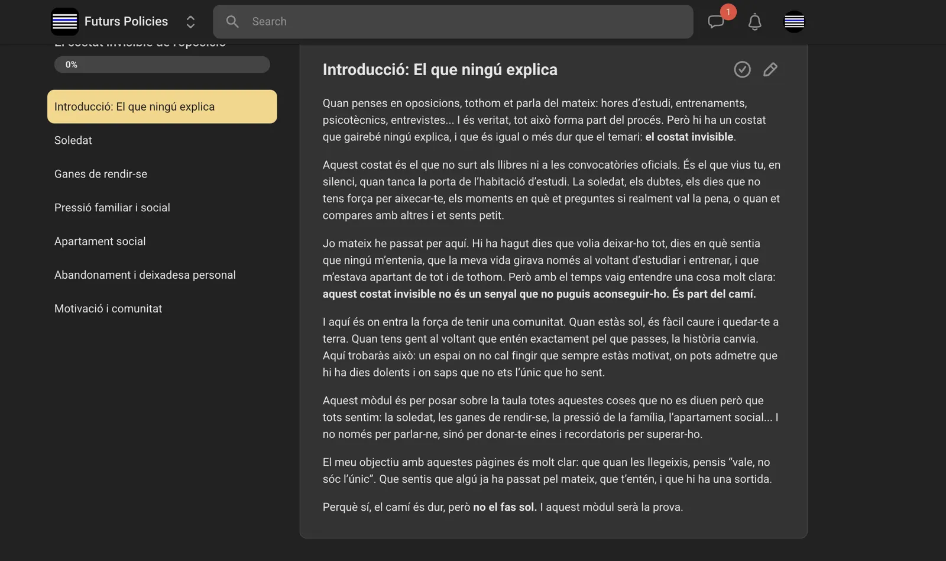946x561 pixels.
Task: Open the notifications bell
Action: pyautogui.click(x=754, y=22)
